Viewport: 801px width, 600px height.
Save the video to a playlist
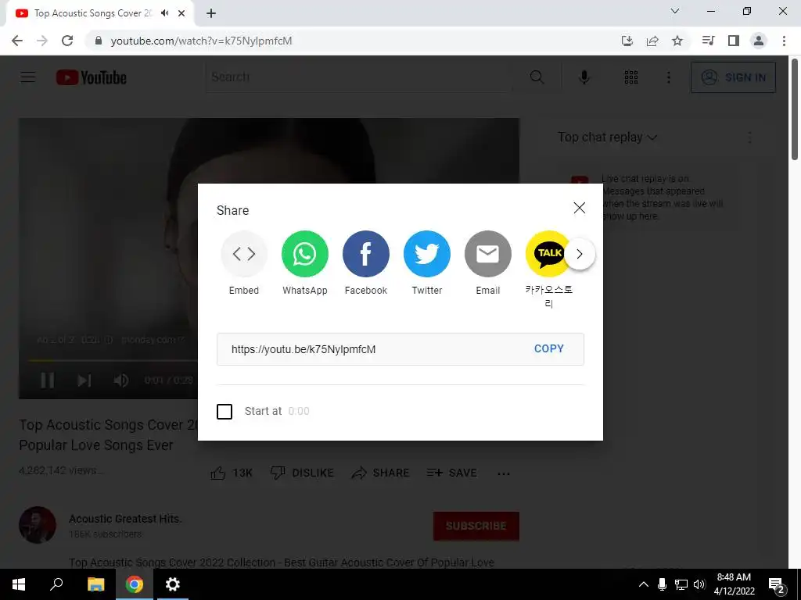click(x=451, y=473)
